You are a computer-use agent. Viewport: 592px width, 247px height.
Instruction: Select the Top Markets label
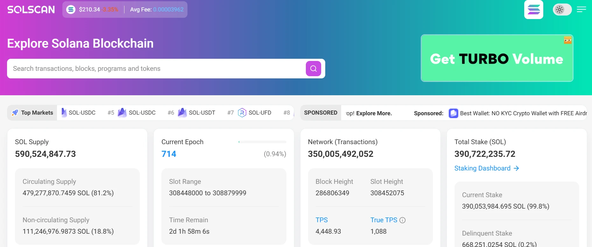pyautogui.click(x=37, y=113)
